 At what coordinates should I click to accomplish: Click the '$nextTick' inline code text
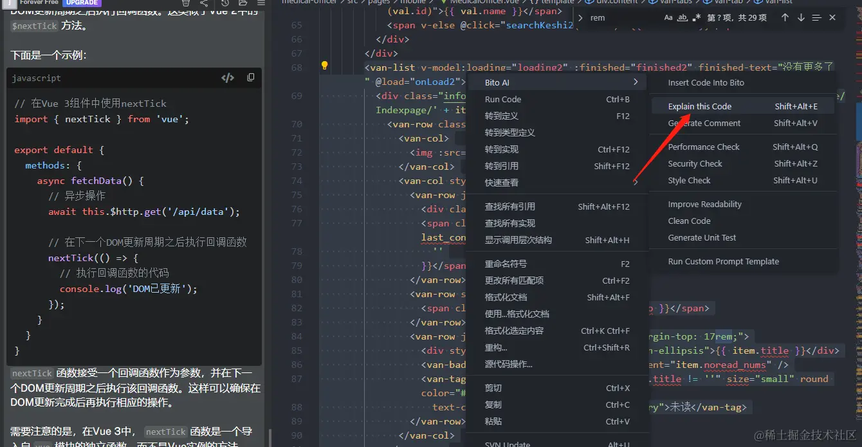click(35, 26)
